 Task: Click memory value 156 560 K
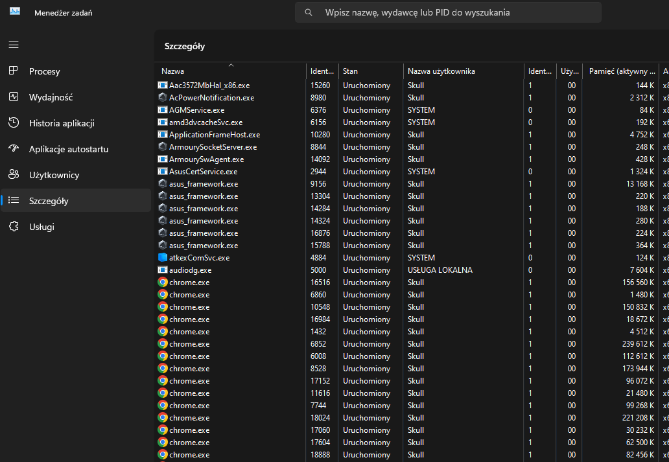pyautogui.click(x=638, y=283)
